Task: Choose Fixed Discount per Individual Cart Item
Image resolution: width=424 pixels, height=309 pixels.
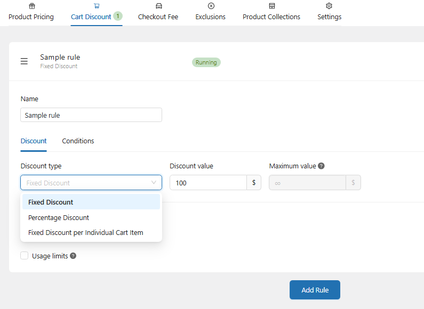Action: (91, 233)
